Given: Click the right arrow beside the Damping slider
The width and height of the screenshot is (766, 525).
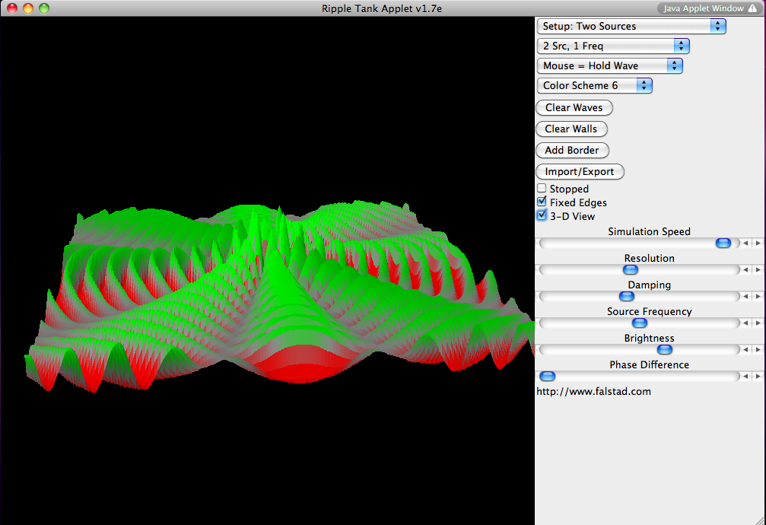Looking at the screenshot, I should pyautogui.click(x=758, y=296).
